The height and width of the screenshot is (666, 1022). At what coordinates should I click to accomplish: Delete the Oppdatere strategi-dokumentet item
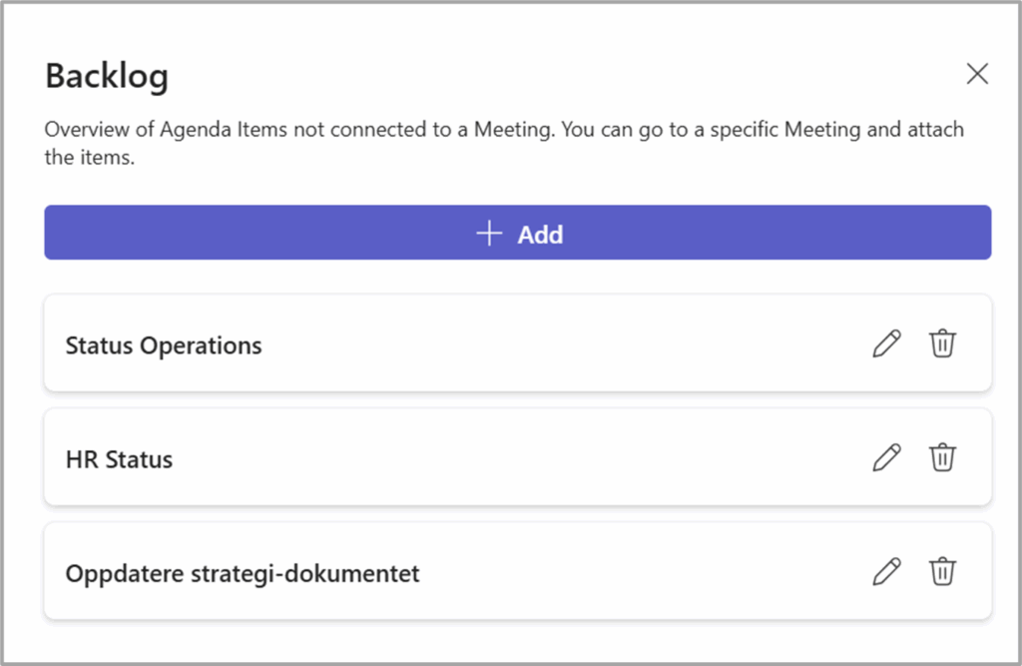pos(943,571)
